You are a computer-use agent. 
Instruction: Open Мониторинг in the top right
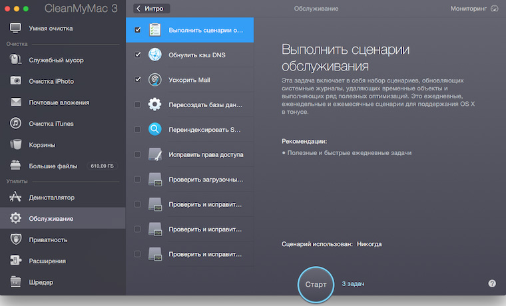point(473,9)
